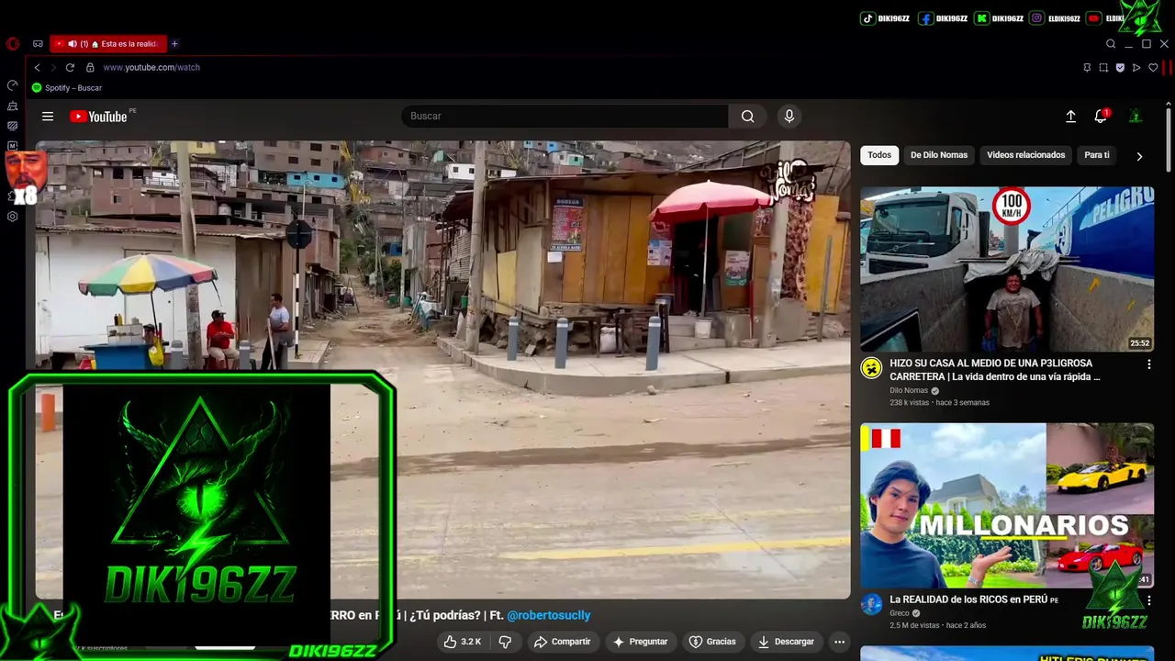Click the 'Gracias' button

(x=712, y=642)
